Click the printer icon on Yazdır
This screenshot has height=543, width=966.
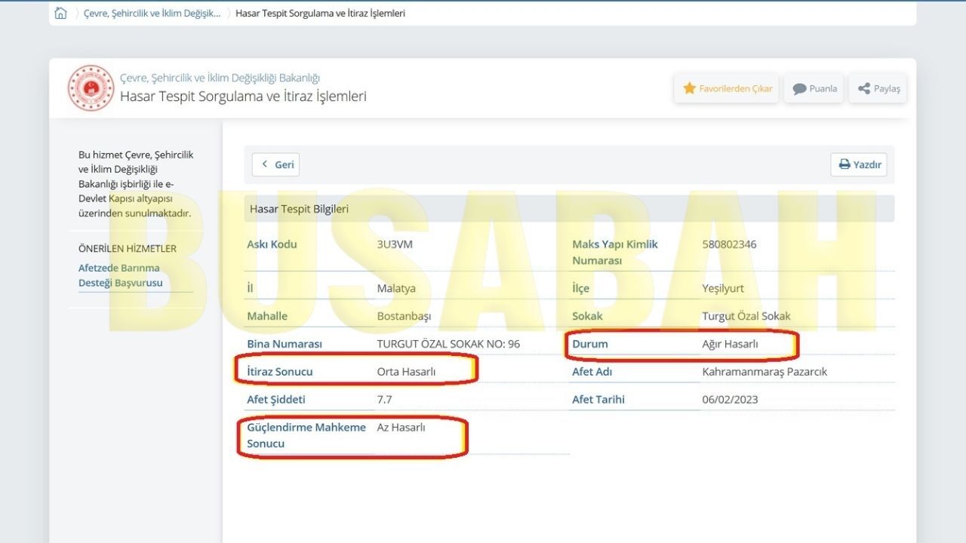844,164
